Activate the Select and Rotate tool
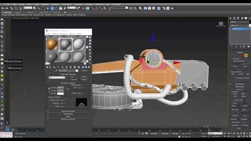Screen dimensions: 251x141 (56, 8)
